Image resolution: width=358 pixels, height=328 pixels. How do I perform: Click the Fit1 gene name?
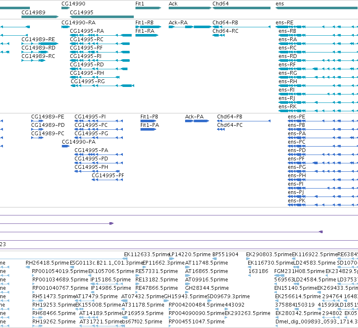pos(140,4)
